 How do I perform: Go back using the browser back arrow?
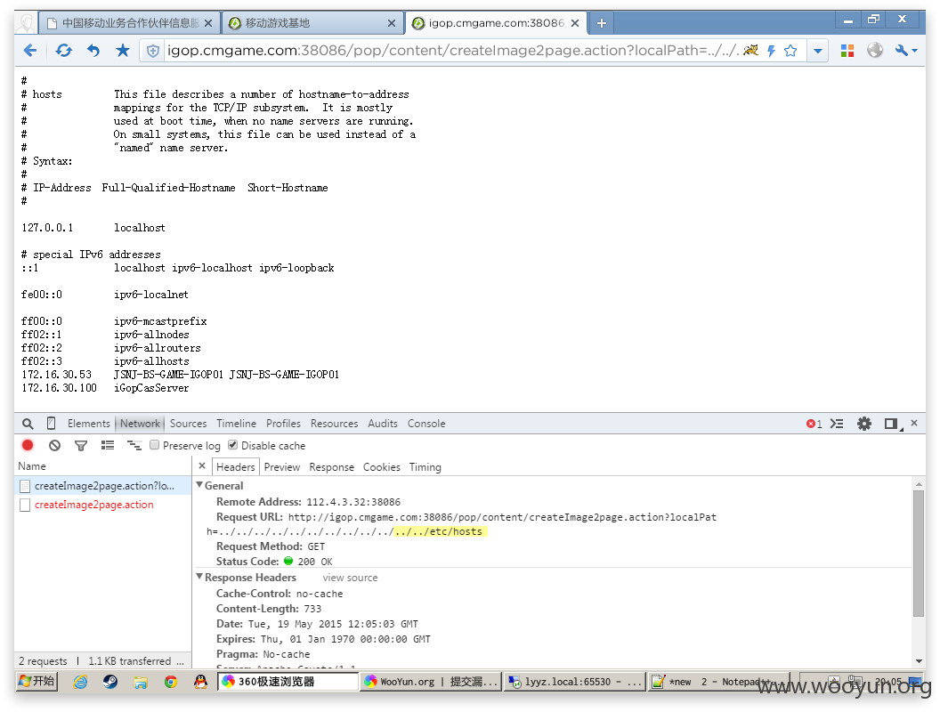click(x=30, y=51)
